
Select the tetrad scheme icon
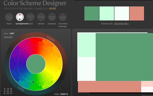(x=41, y=17)
